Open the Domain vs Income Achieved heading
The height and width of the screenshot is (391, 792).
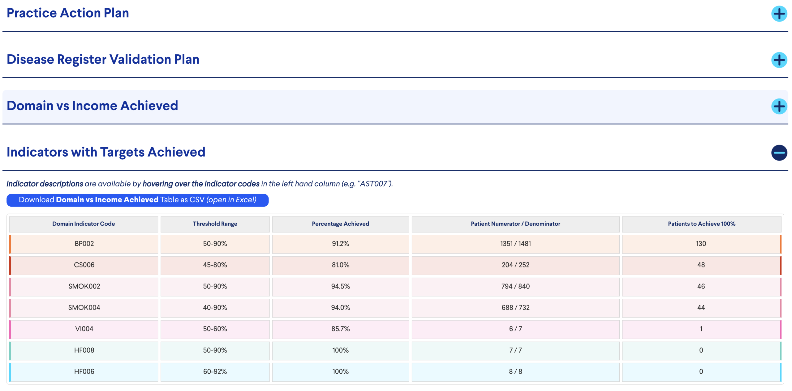92,106
